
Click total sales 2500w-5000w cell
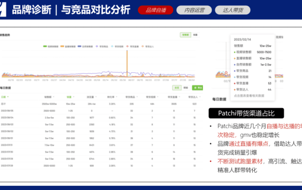[49, 104]
